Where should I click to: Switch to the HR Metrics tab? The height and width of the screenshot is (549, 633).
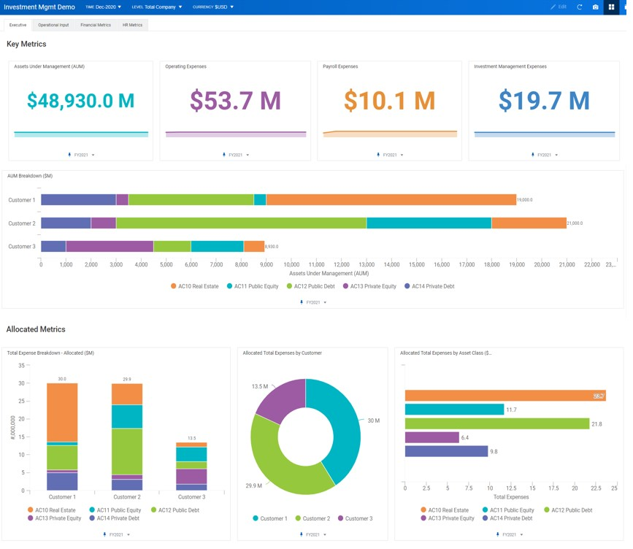click(132, 24)
